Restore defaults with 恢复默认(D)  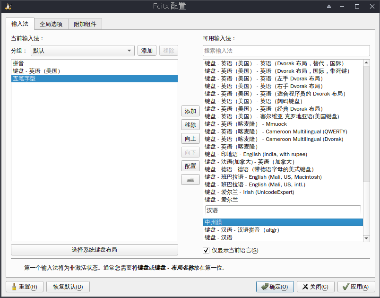tap(68, 287)
